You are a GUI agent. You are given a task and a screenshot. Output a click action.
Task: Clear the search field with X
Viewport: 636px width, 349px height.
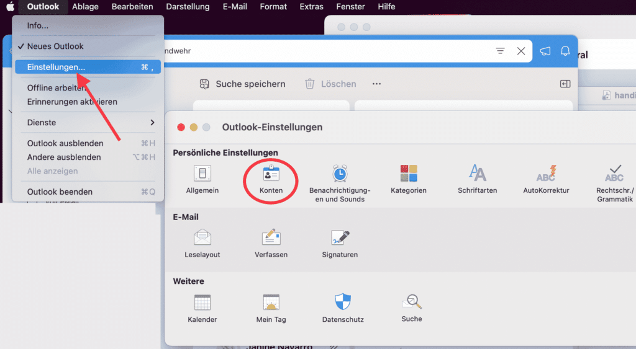[x=521, y=51]
